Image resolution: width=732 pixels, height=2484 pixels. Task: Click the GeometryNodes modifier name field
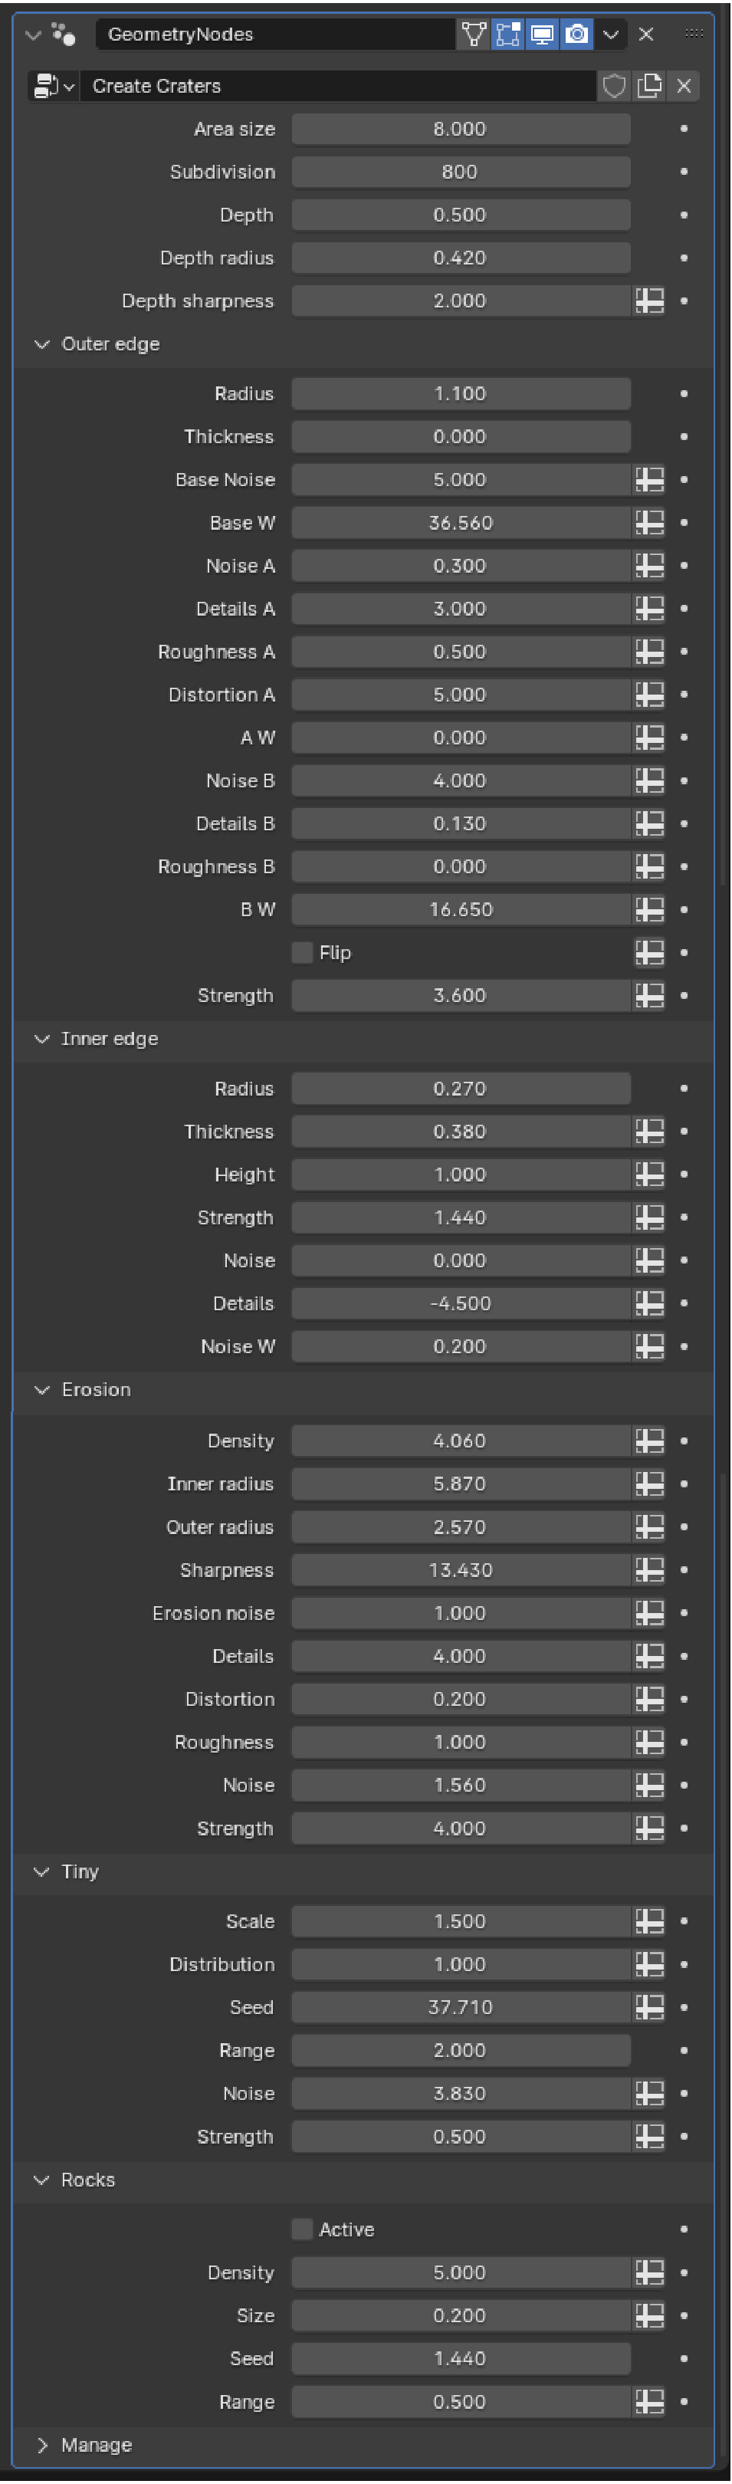(x=275, y=34)
